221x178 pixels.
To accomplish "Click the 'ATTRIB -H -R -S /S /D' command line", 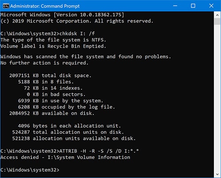I will click(69, 151).
